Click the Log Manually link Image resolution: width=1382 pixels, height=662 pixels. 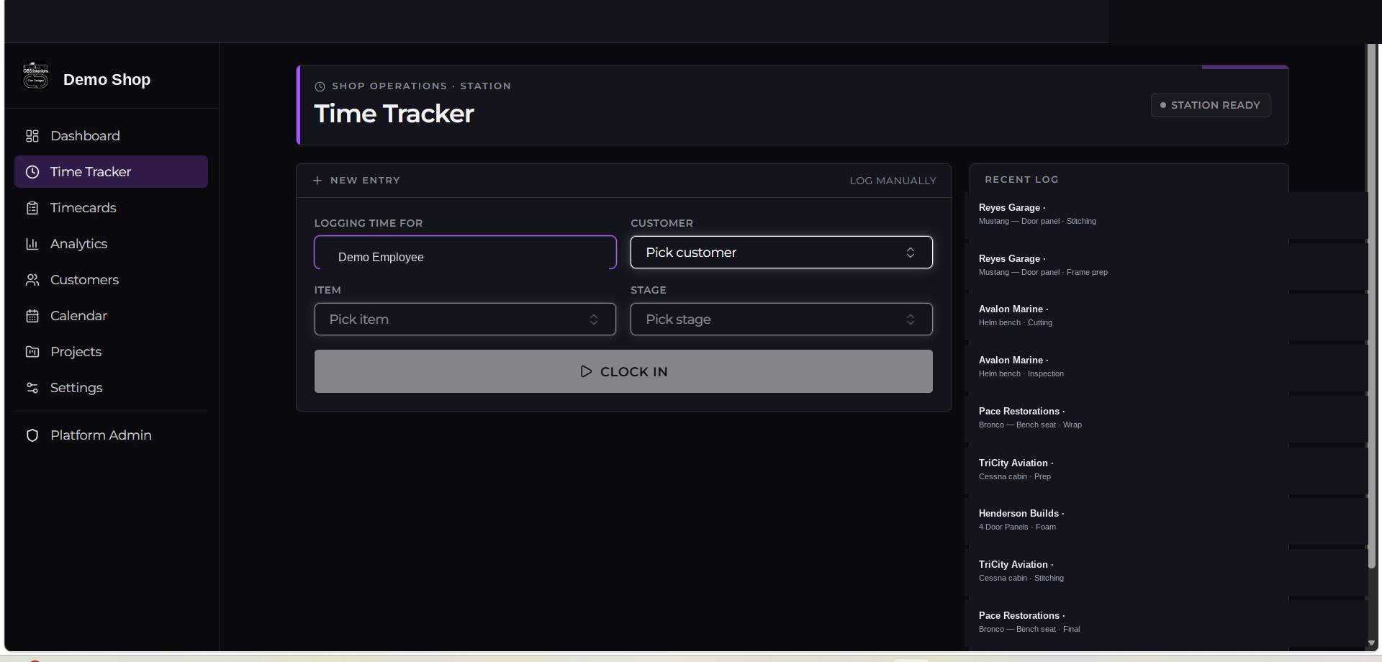pos(893,181)
